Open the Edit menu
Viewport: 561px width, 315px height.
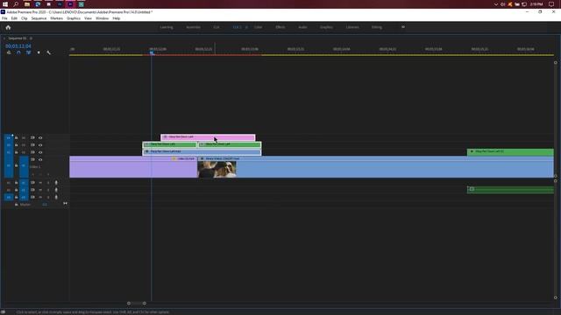click(14, 18)
